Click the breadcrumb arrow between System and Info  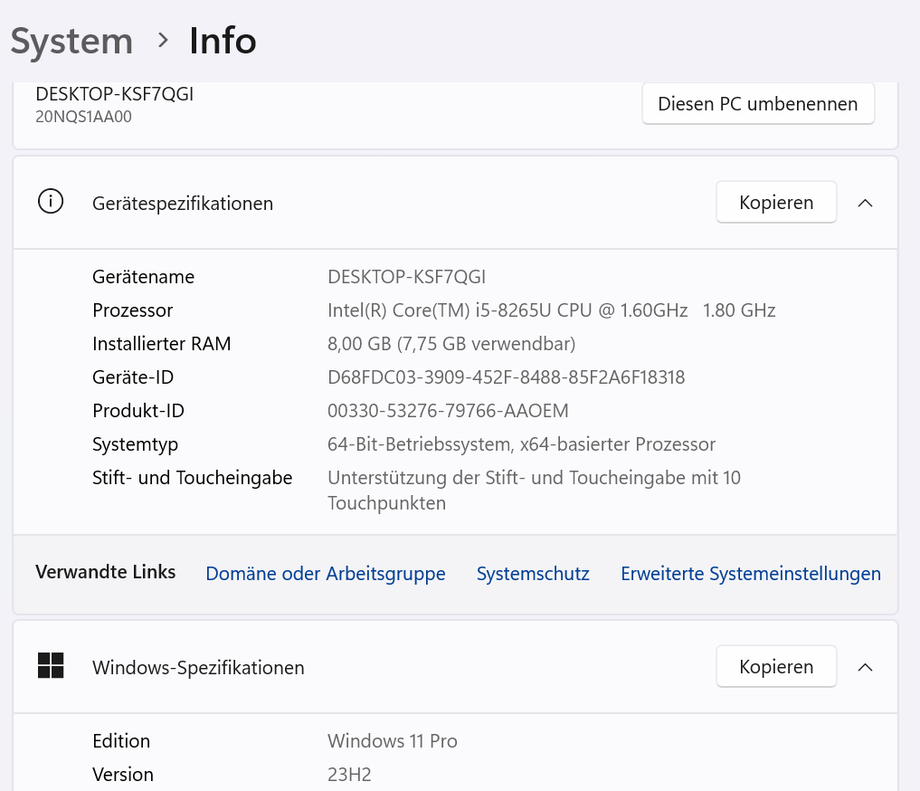[163, 41]
